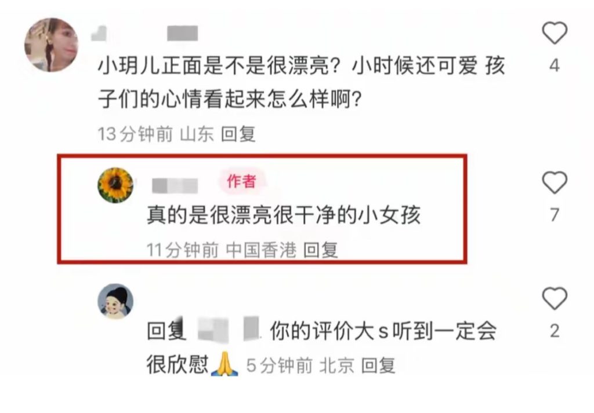The height and width of the screenshot is (413, 594).
Task: Open the blurred username of top commenter
Action: (144, 33)
